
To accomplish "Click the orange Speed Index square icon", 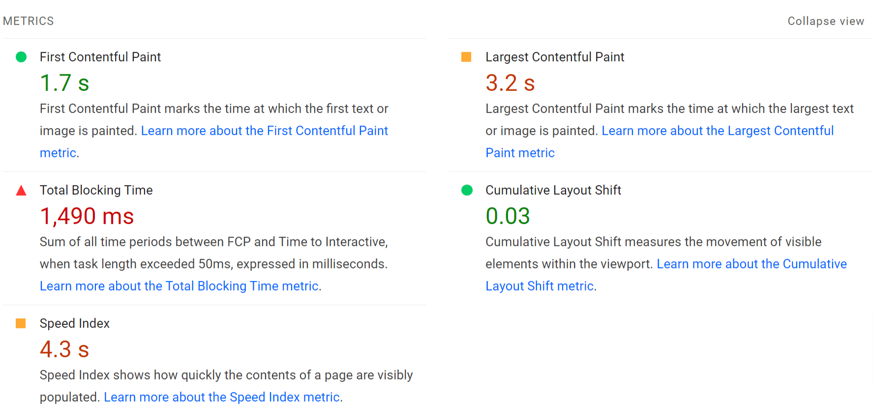I will [x=21, y=323].
